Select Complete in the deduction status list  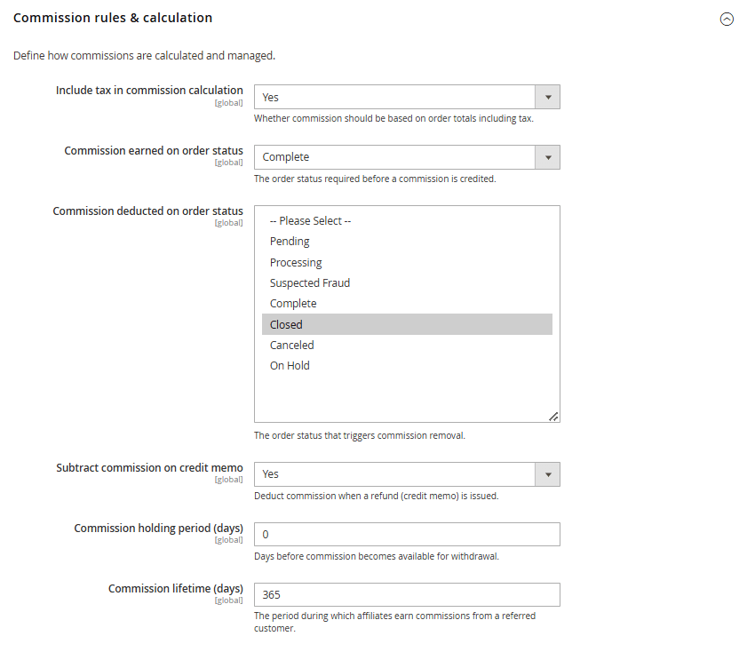(x=293, y=303)
